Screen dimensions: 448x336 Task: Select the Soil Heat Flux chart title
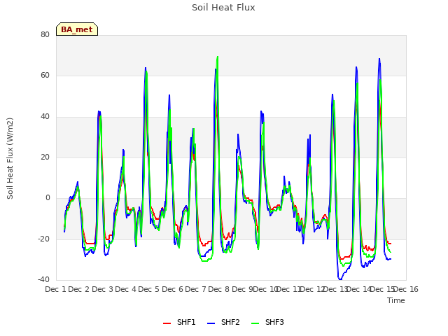tap(223, 8)
